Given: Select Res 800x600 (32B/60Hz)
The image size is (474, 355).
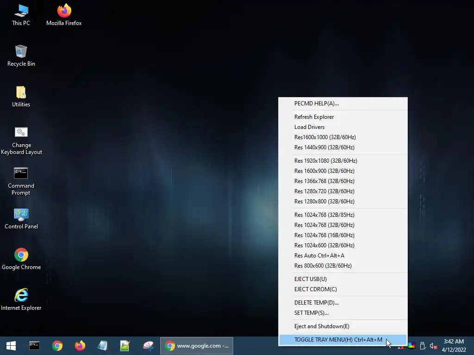Looking at the screenshot, I should [x=343, y=266].
